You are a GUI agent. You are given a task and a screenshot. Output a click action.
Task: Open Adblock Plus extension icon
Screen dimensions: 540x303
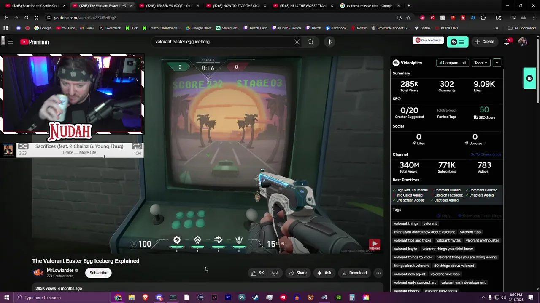[422, 18]
